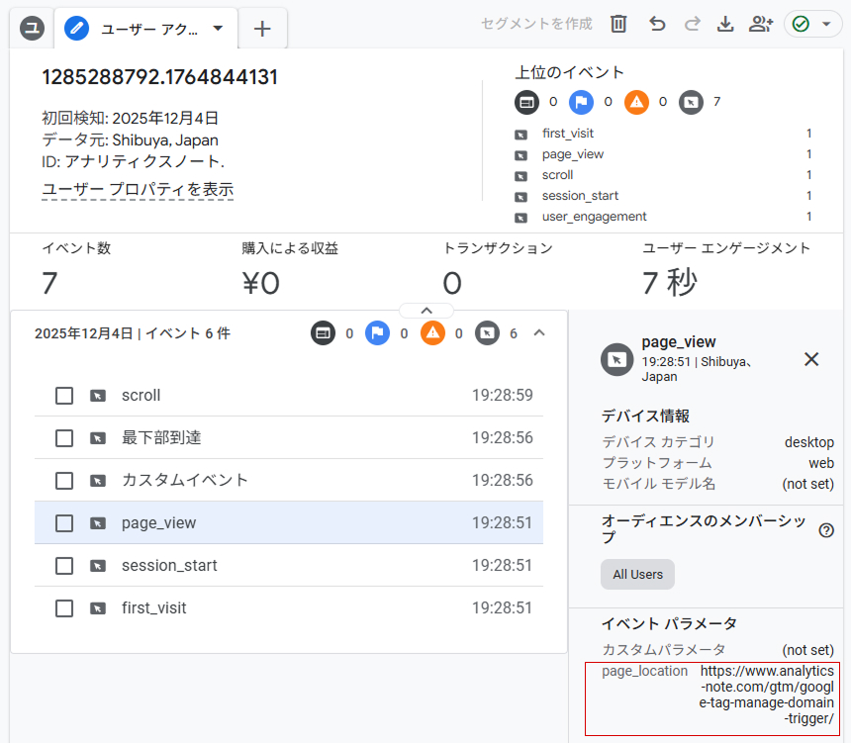Click the blue flag icon in the top events summary
The height and width of the screenshot is (743, 851).
coord(581,101)
